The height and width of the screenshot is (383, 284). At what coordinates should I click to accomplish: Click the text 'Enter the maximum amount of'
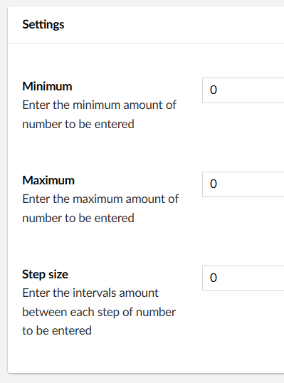click(x=100, y=199)
